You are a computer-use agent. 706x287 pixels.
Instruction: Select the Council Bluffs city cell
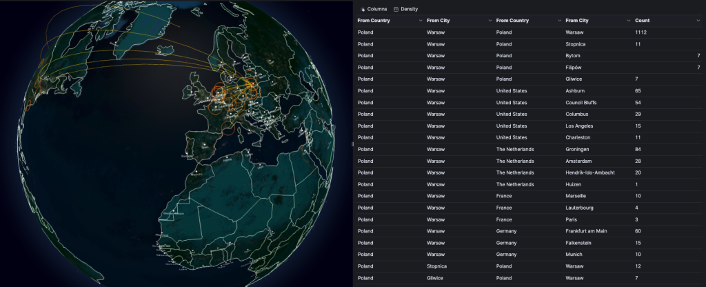(581, 103)
